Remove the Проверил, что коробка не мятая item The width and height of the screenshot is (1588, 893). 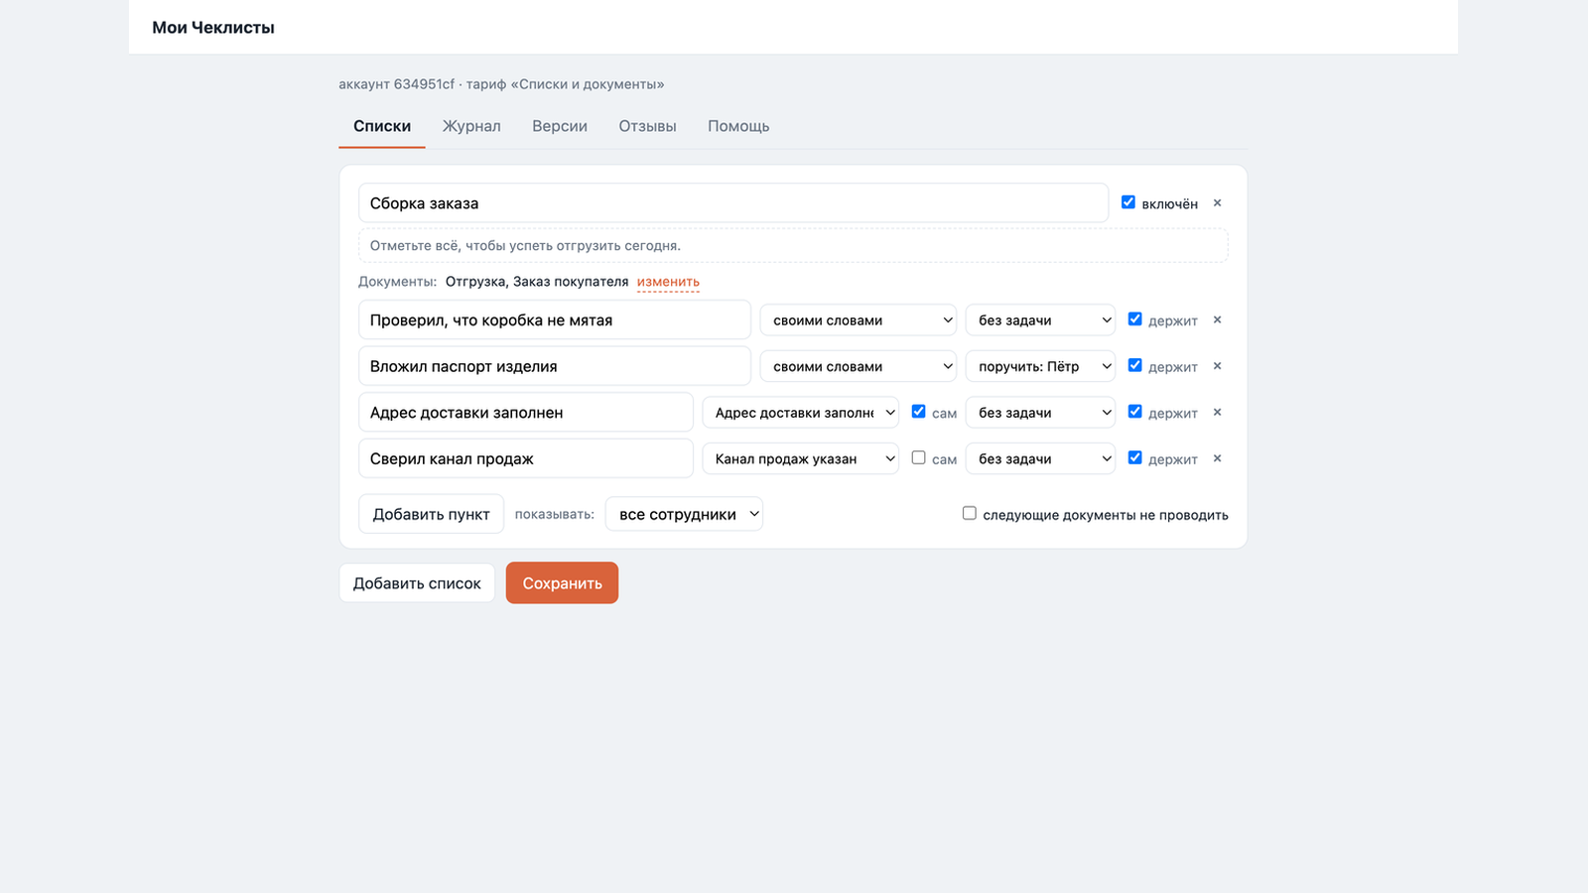coord(1217,320)
